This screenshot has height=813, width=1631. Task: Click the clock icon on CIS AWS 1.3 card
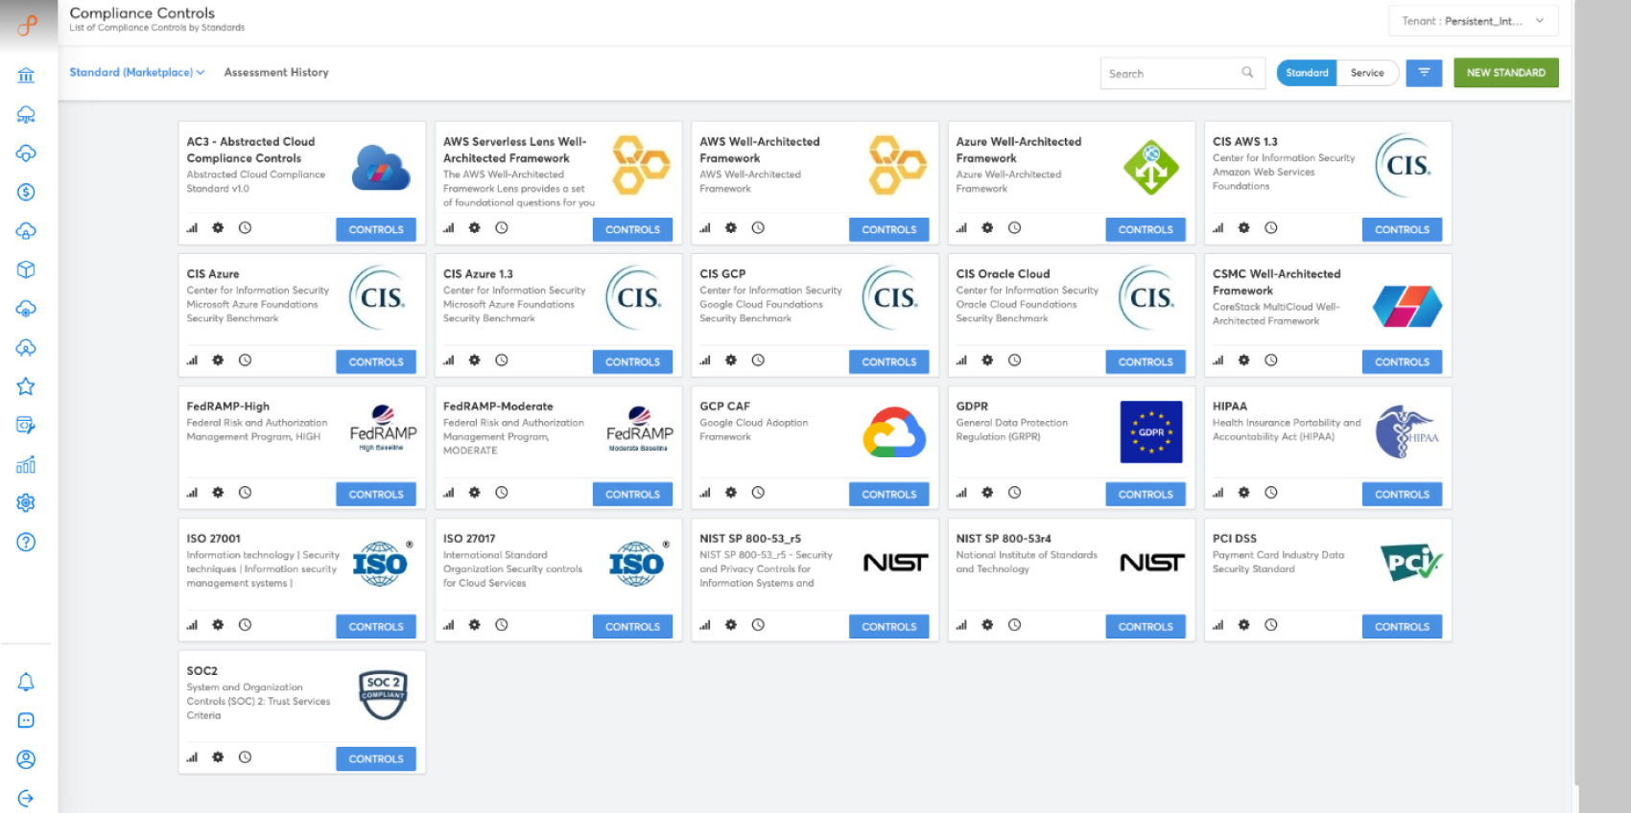pyautogui.click(x=1270, y=228)
